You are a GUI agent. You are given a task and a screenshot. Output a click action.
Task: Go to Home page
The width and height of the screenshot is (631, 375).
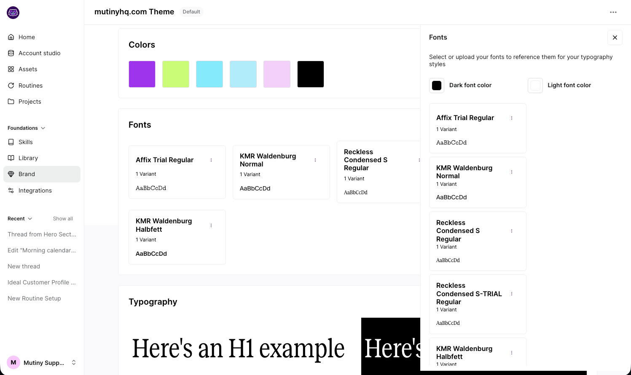42,37
